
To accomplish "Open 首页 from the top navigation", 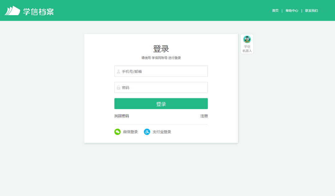I will pos(275,10).
